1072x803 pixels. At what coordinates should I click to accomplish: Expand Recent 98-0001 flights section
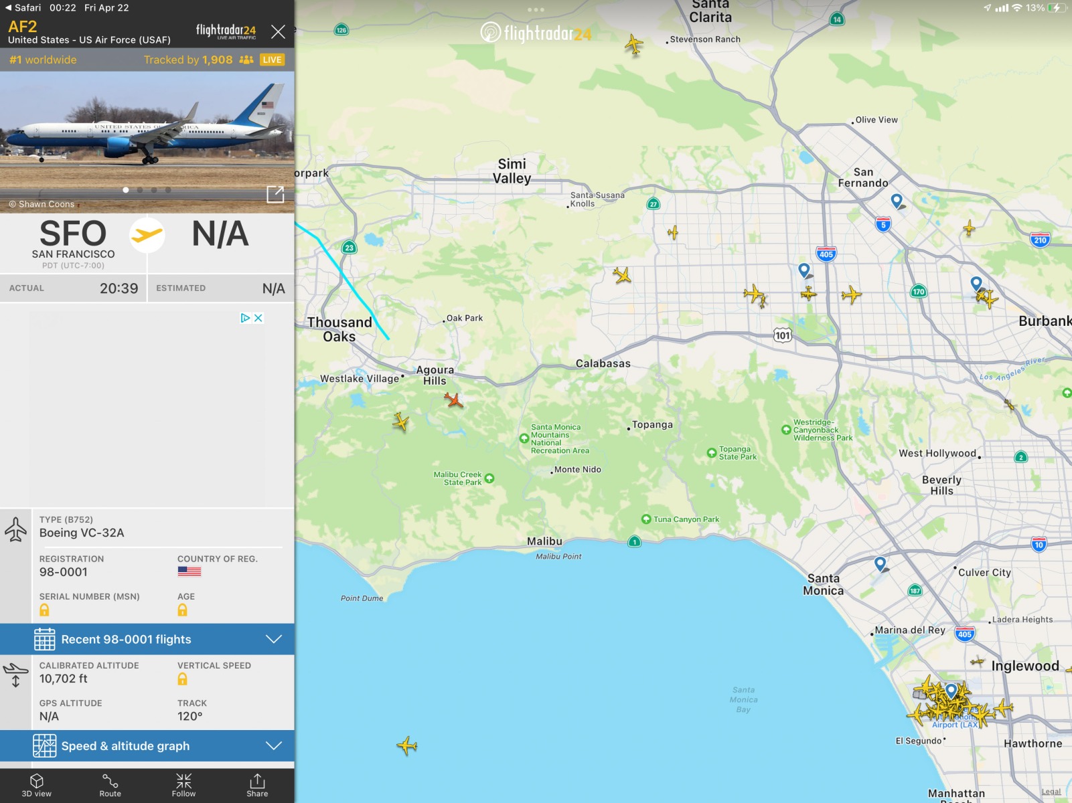tap(147, 639)
